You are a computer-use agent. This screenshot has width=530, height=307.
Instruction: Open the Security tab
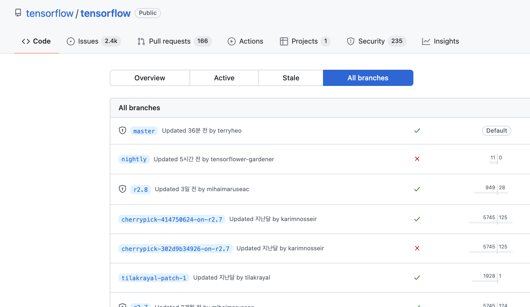(377, 41)
